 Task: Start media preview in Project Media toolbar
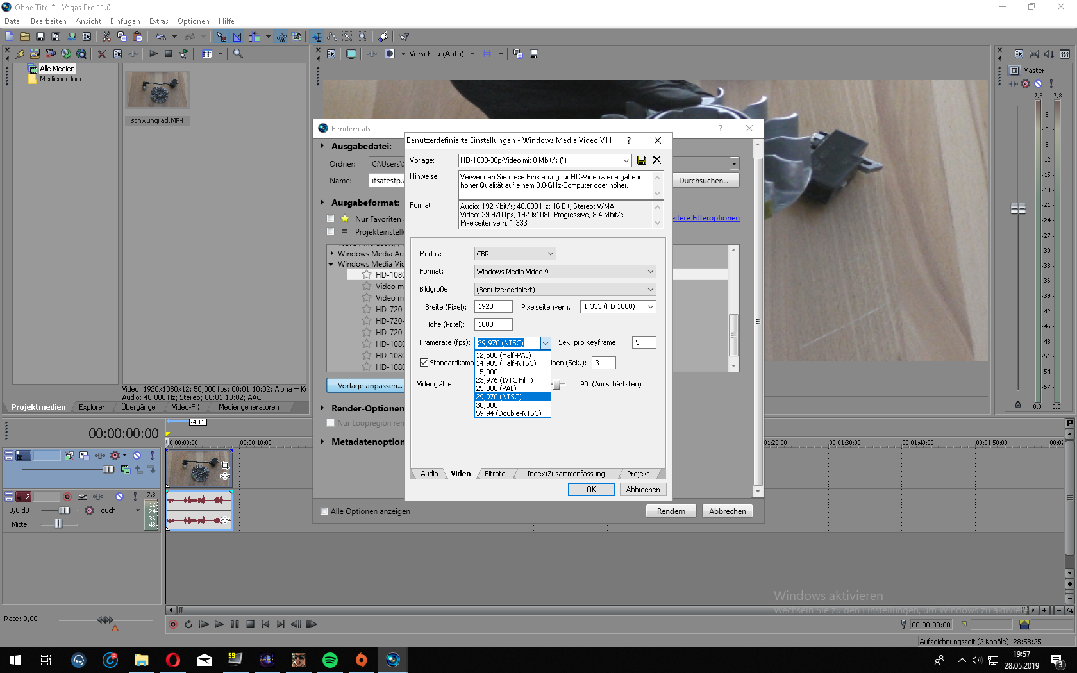(x=153, y=54)
